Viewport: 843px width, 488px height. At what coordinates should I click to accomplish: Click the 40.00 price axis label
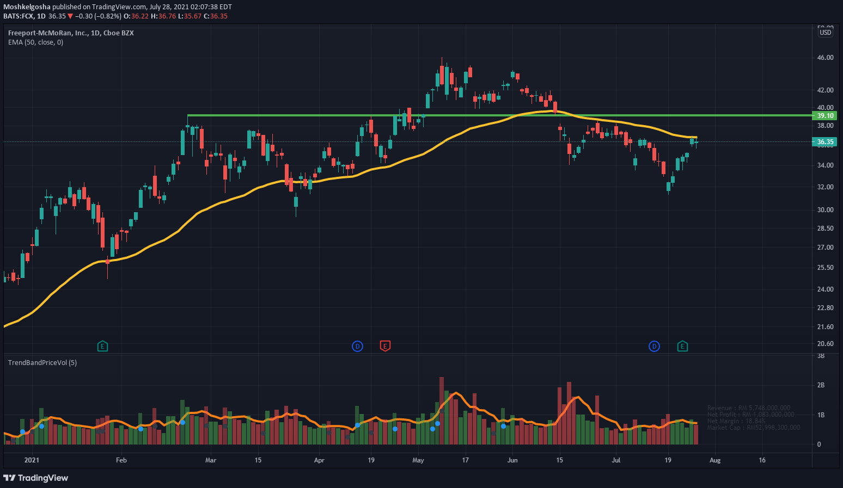click(825, 107)
